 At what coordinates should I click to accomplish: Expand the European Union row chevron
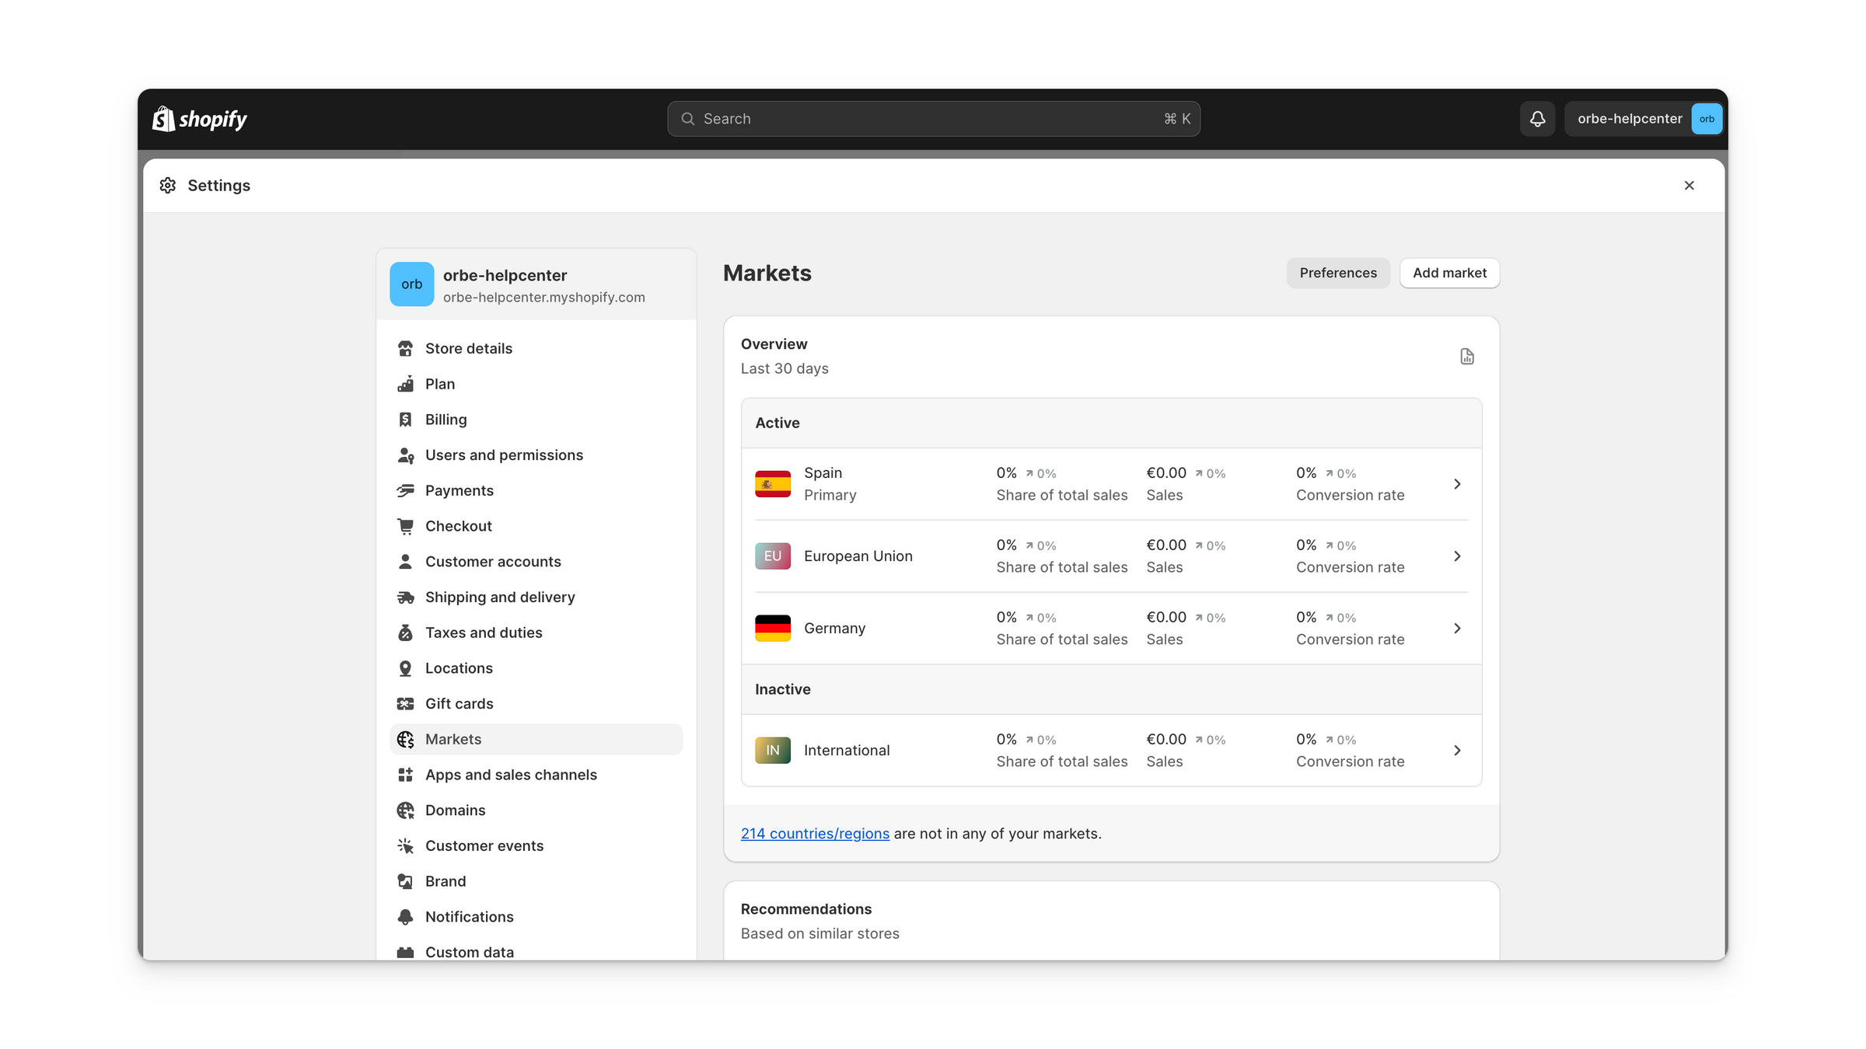click(1457, 556)
